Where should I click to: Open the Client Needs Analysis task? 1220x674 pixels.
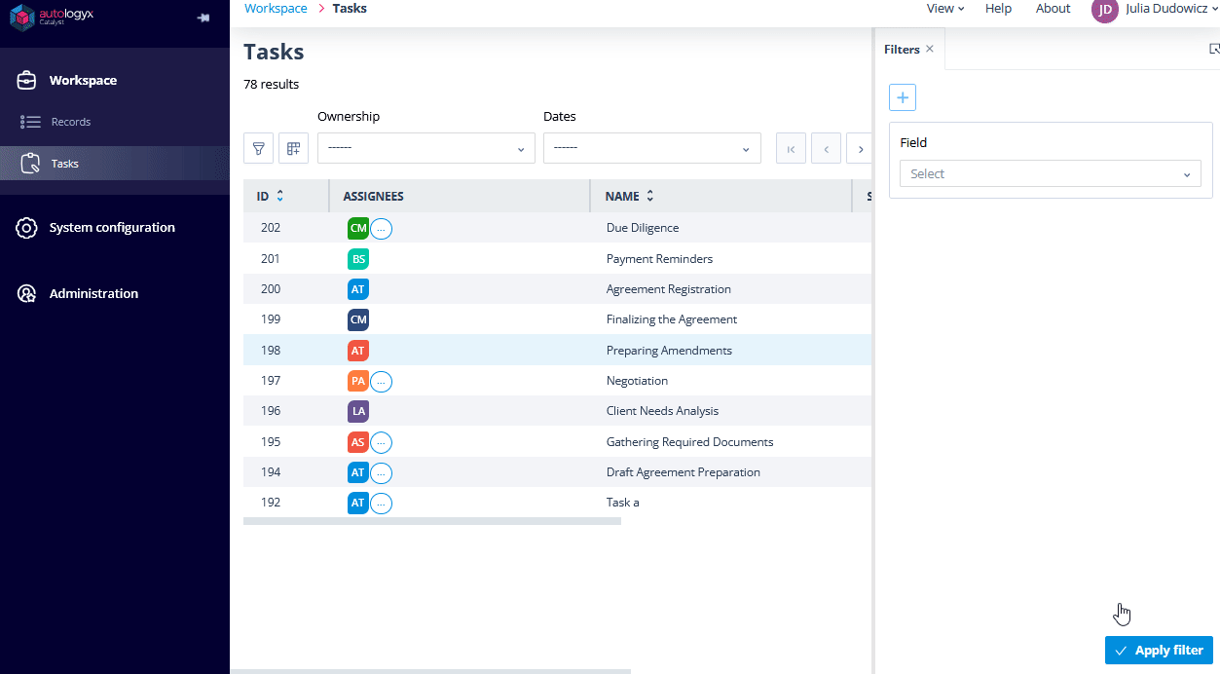662,411
